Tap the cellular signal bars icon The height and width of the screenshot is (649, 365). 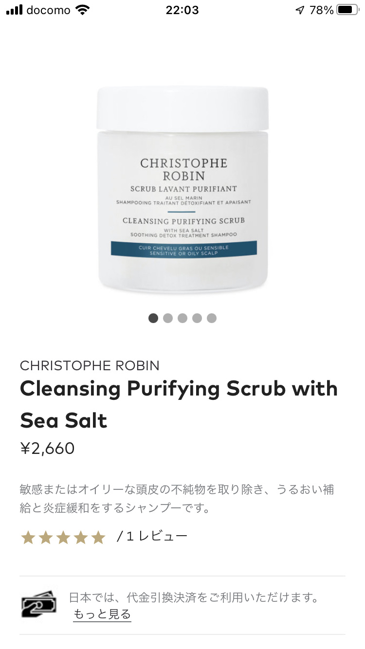[14, 10]
